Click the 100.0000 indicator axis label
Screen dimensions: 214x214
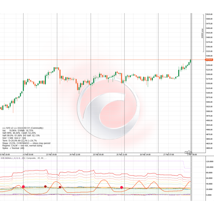(x=210, y=167)
